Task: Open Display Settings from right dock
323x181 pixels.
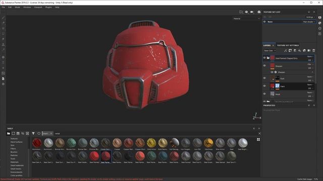Action: pos(319,18)
